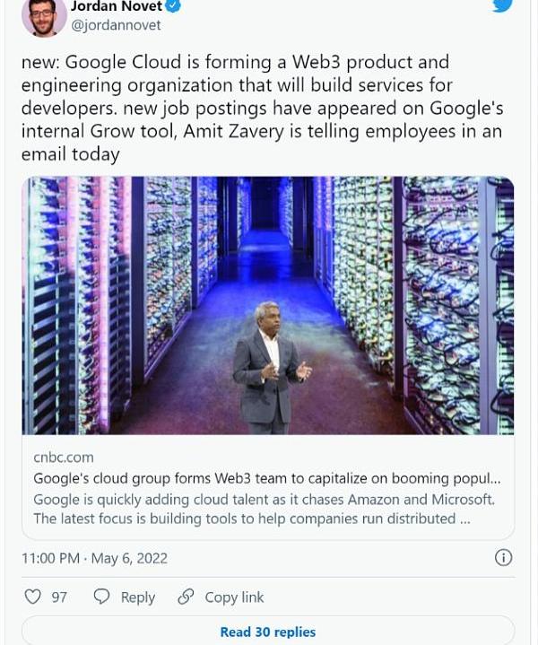Image resolution: width=538 pixels, height=645 pixels.
Task: Open the @jordannovet handle link
Action: pyautogui.click(x=116, y=25)
